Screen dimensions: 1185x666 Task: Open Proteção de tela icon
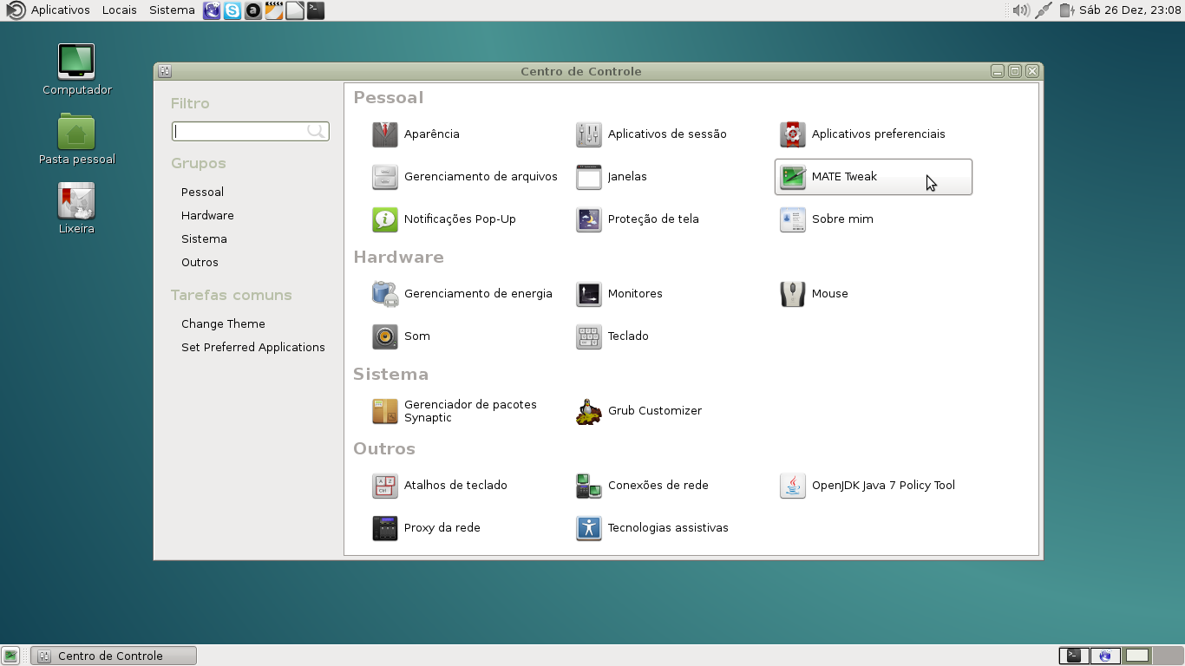pyautogui.click(x=589, y=219)
